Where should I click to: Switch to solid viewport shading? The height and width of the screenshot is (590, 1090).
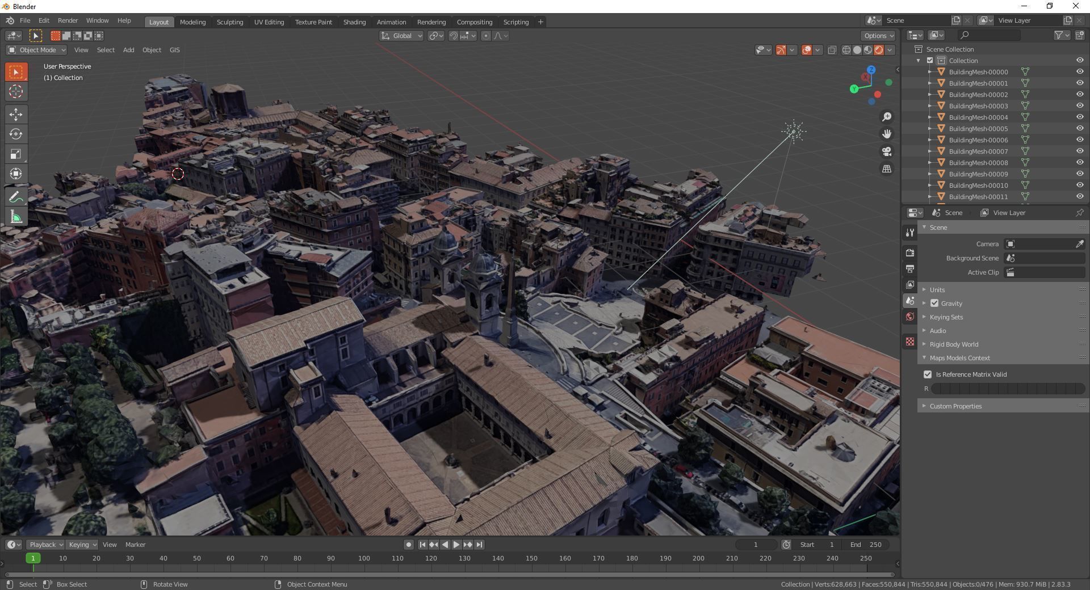(x=857, y=50)
